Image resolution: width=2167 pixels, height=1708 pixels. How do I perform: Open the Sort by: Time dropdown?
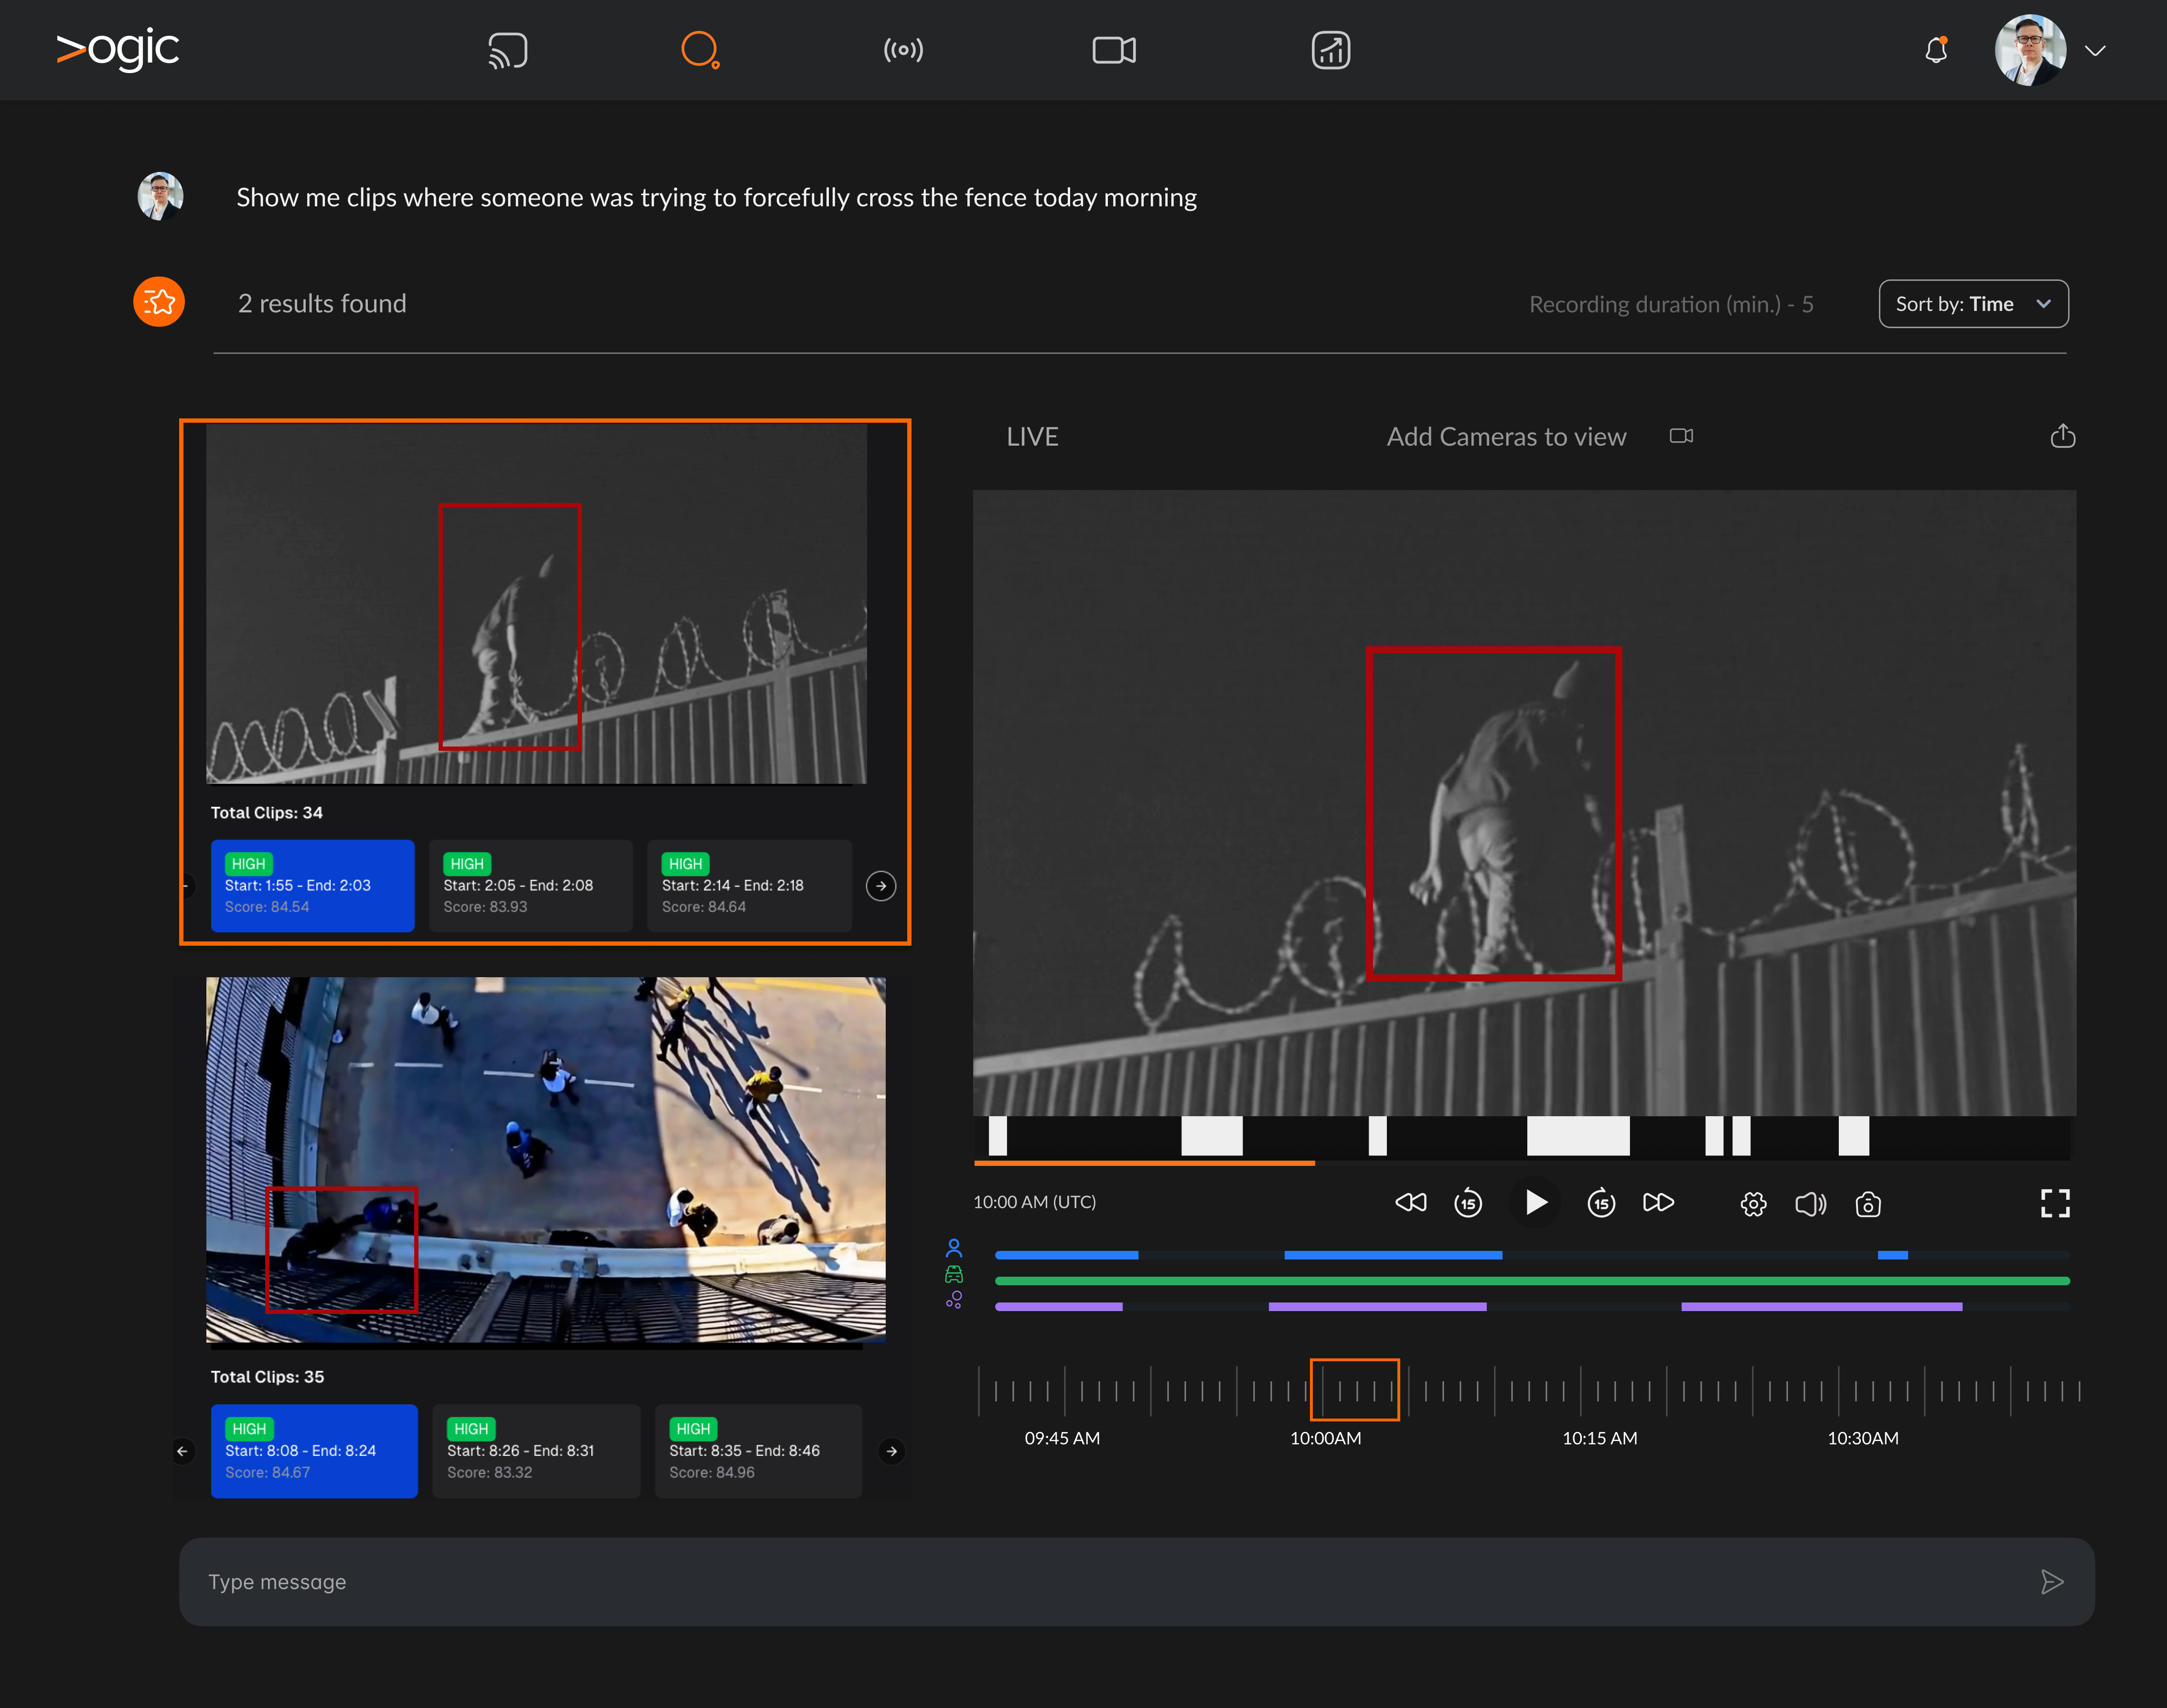1973,304
